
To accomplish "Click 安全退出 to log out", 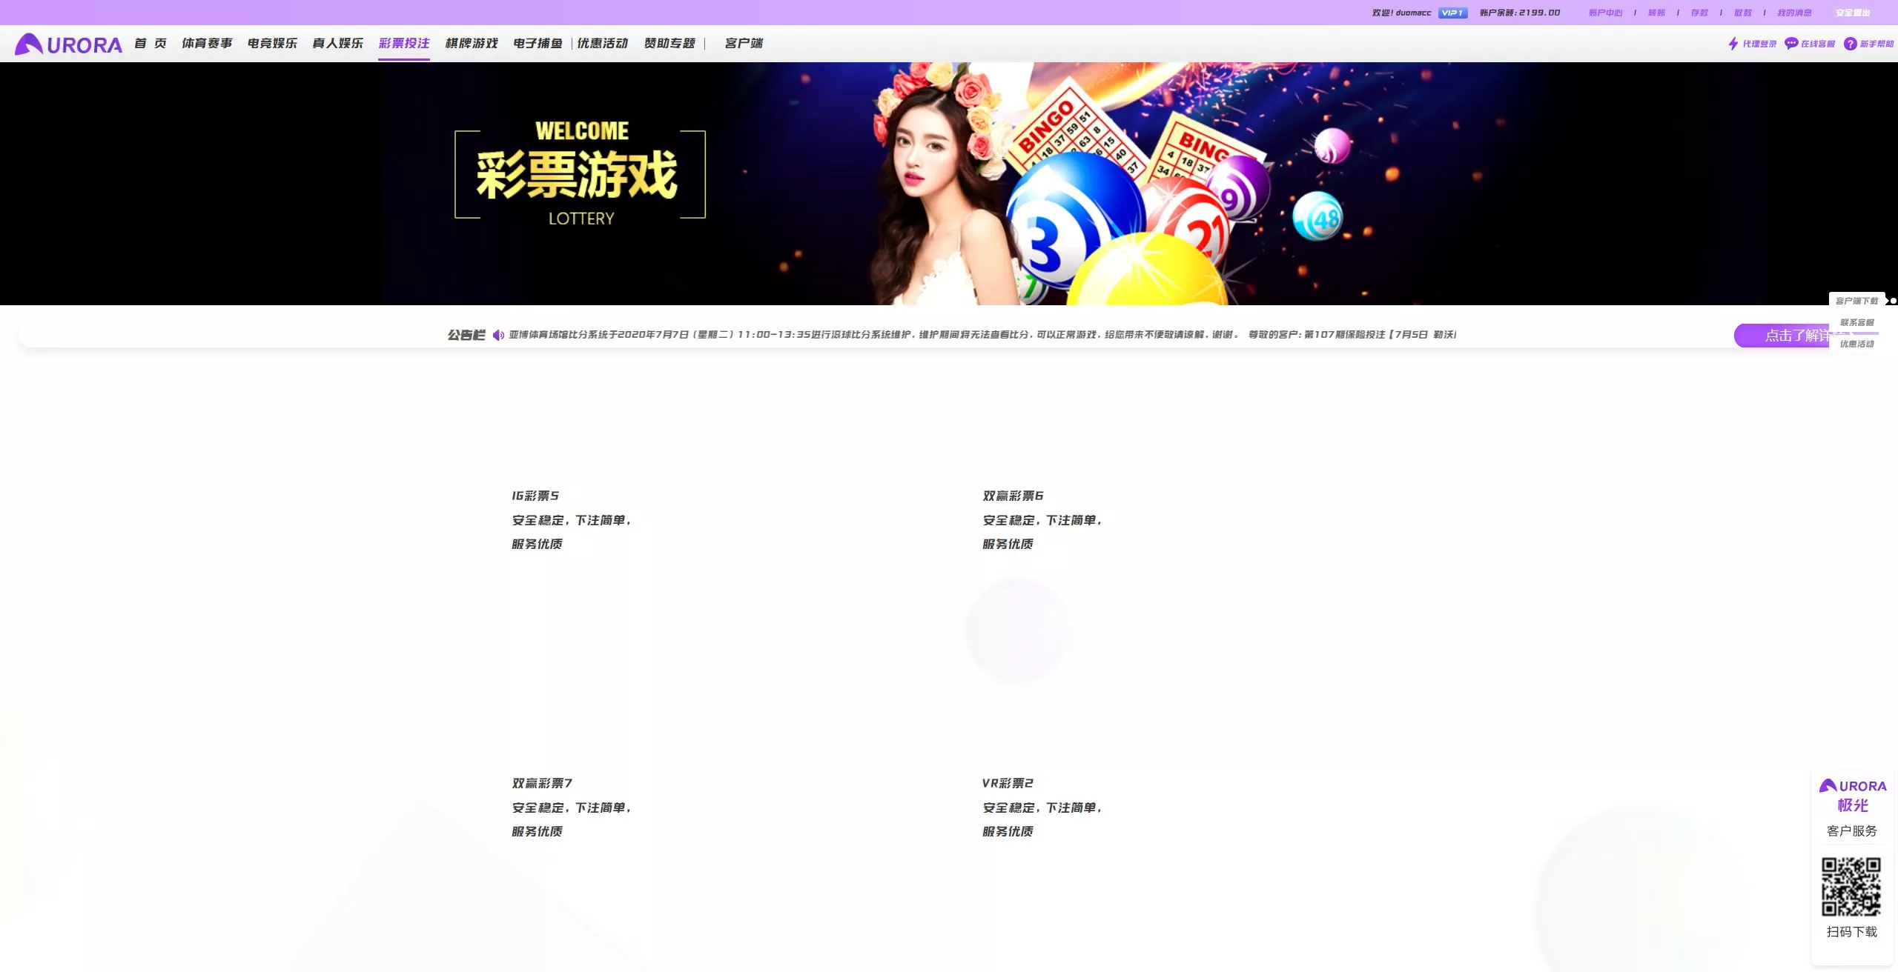I will [1853, 13].
